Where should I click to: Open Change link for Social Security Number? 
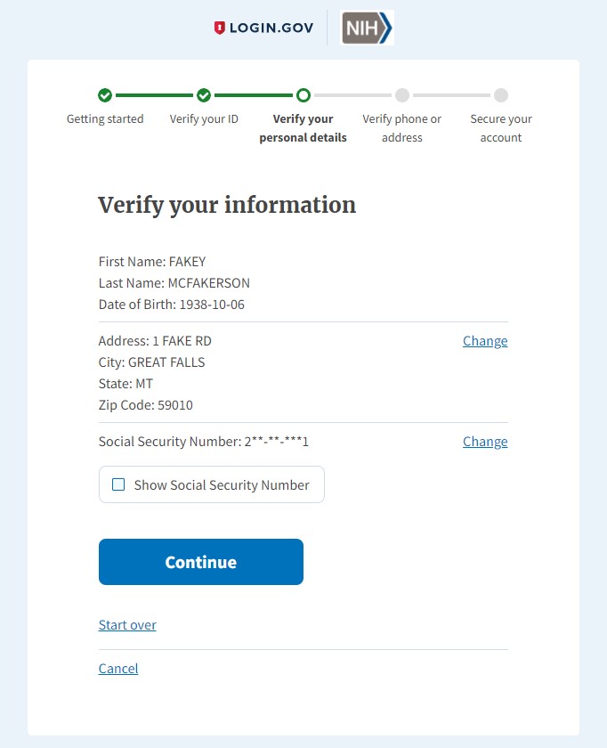click(x=484, y=441)
